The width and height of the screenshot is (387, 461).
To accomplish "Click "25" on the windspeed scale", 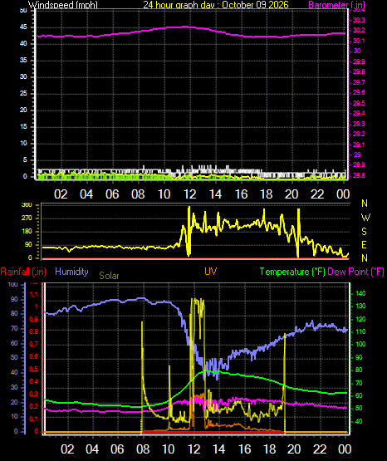I will (23, 94).
